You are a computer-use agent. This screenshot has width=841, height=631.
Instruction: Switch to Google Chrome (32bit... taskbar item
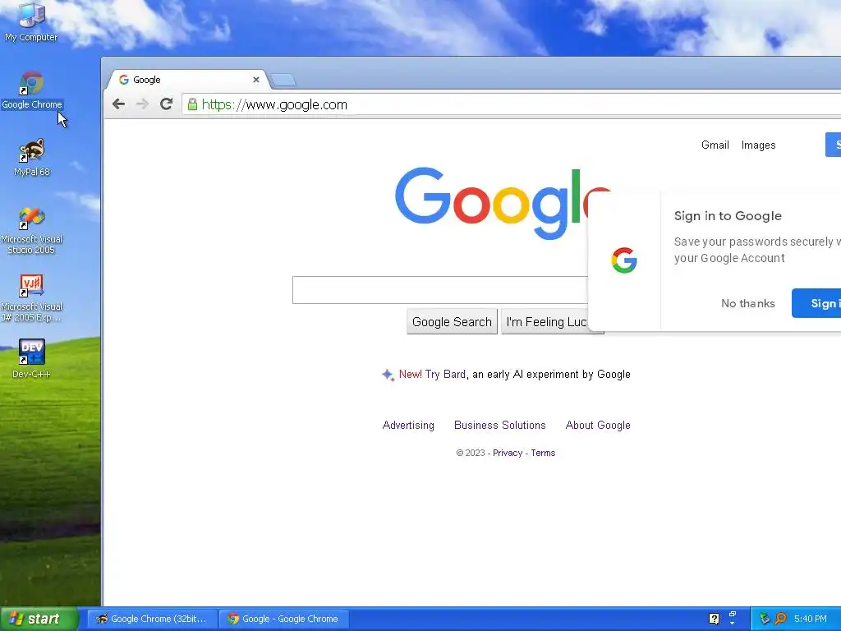coord(152,619)
